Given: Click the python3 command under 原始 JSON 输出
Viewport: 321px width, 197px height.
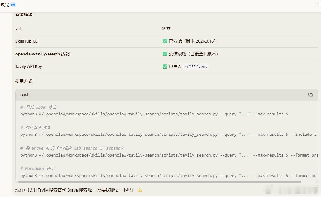Looking at the screenshot, I should coord(154,114).
